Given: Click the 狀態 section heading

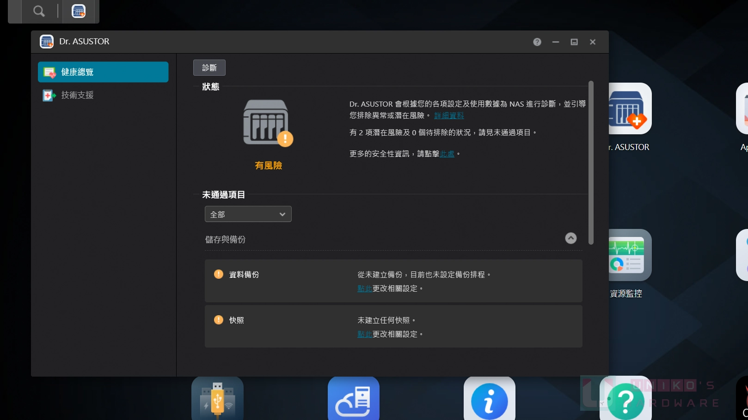Looking at the screenshot, I should click(211, 87).
